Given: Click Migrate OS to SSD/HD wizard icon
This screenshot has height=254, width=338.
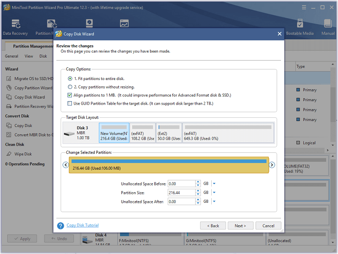Looking at the screenshot, I should click(x=8, y=78).
